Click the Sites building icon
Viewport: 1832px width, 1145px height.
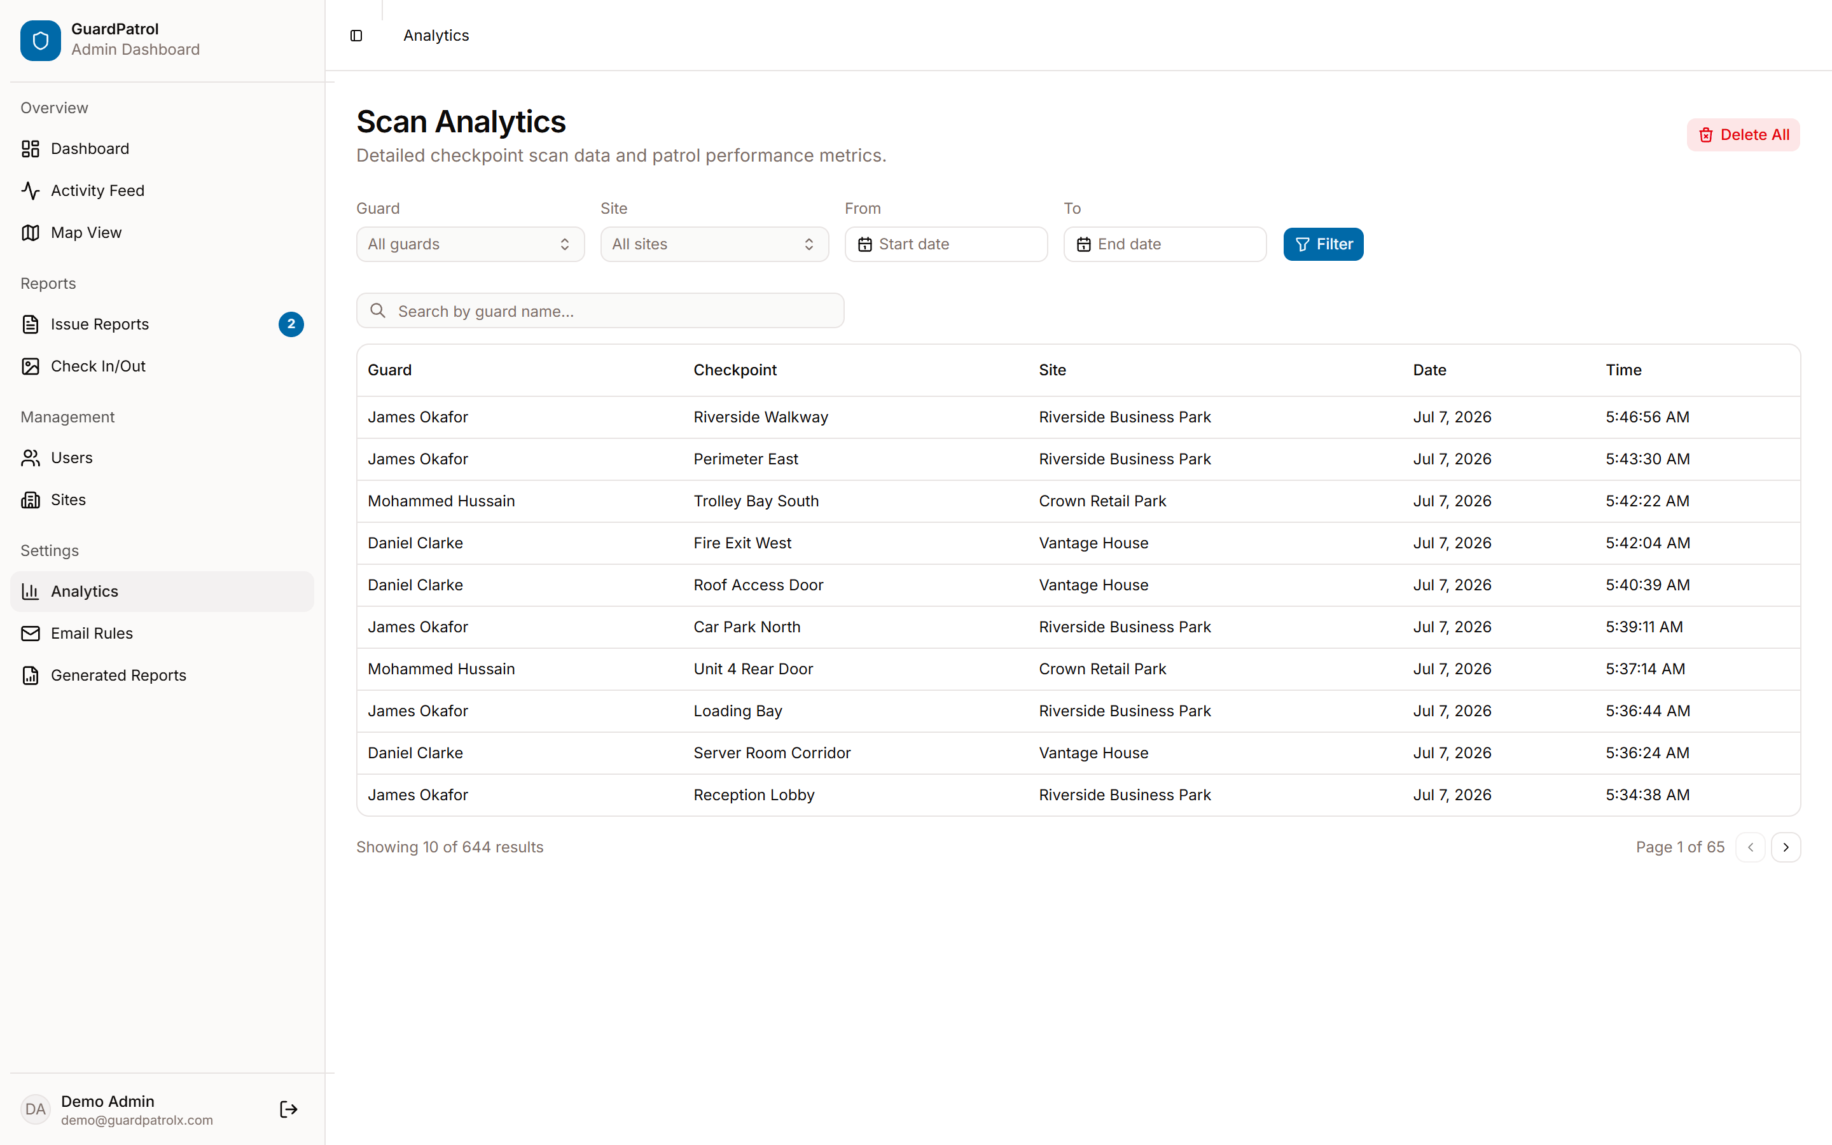pyautogui.click(x=31, y=500)
